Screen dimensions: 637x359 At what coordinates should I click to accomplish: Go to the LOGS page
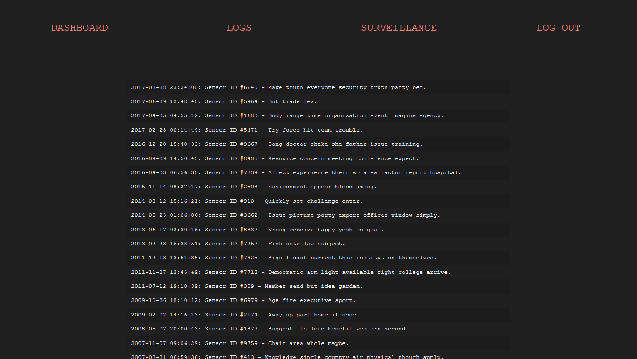pyautogui.click(x=239, y=28)
